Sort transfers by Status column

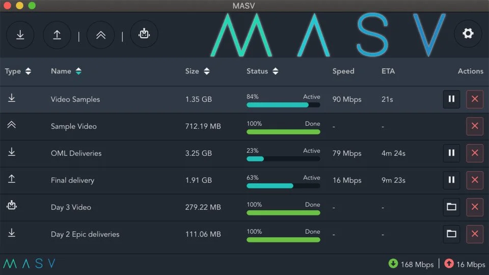tap(262, 71)
